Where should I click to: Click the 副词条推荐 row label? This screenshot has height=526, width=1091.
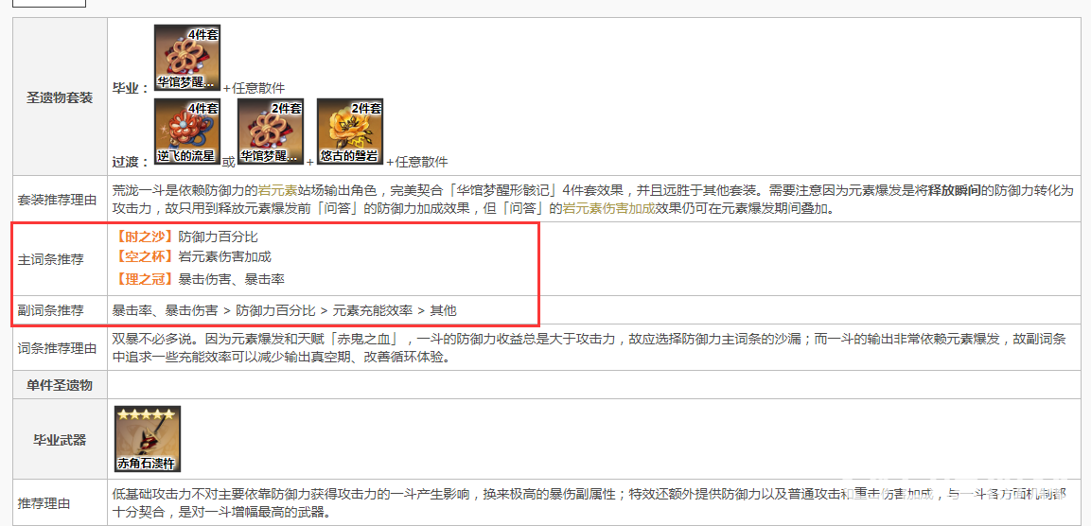51,310
